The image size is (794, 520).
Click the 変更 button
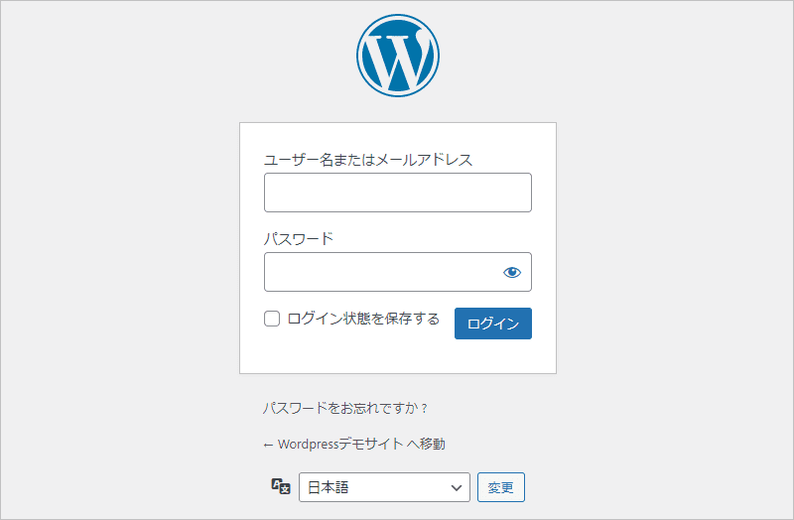(x=501, y=487)
